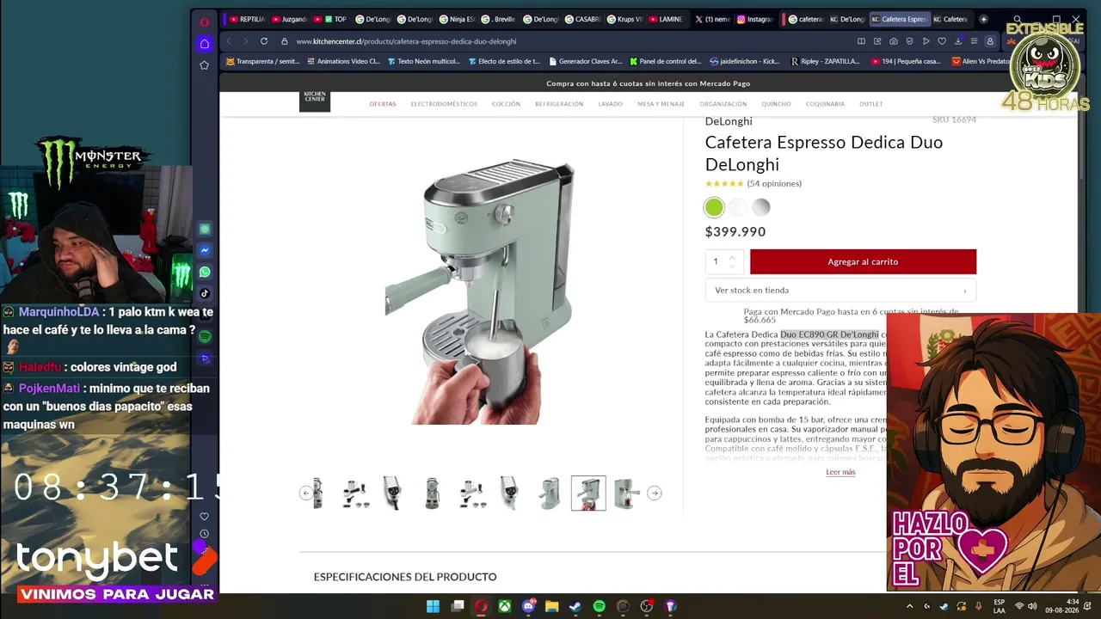Open the MESA Y MENAJE menu

click(661, 104)
